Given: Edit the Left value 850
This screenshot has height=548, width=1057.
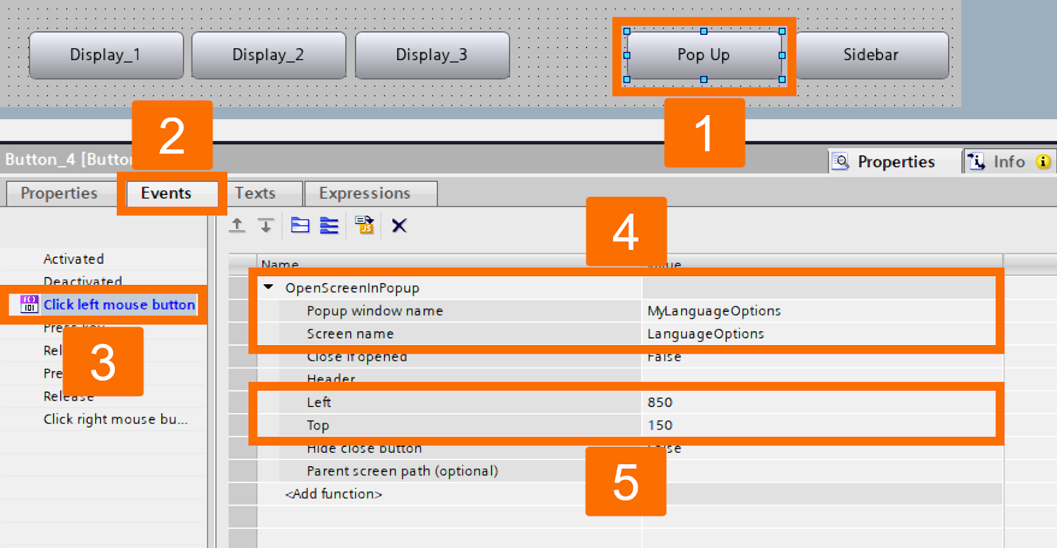Looking at the screenshot, I should coord(819,402).
